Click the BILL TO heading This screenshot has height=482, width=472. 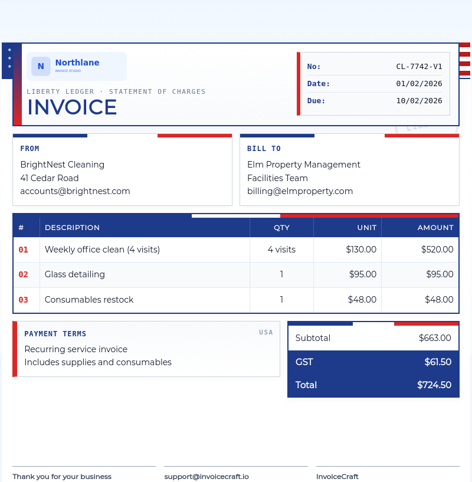(264, 149)
